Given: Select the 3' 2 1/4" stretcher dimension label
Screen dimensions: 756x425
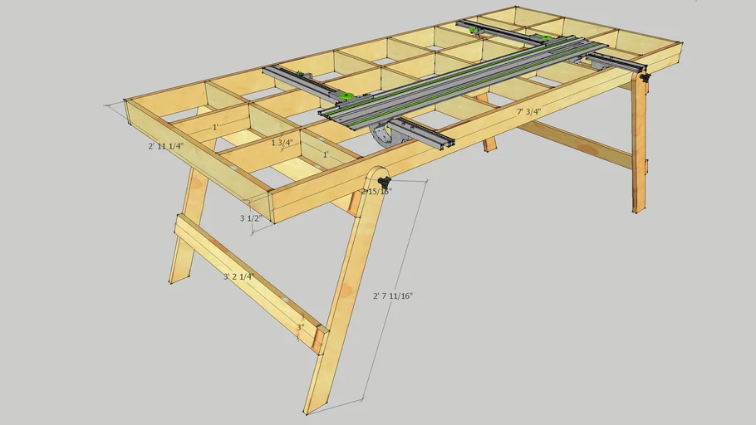Looking at the screenshot, I should click(238, 276).
